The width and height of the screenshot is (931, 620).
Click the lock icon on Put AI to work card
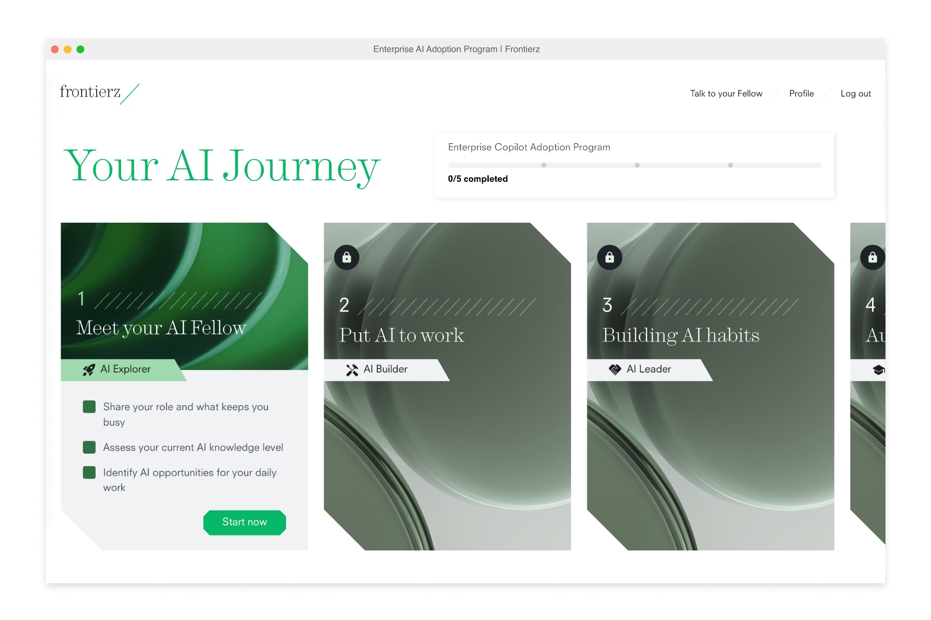click(347, 257)
